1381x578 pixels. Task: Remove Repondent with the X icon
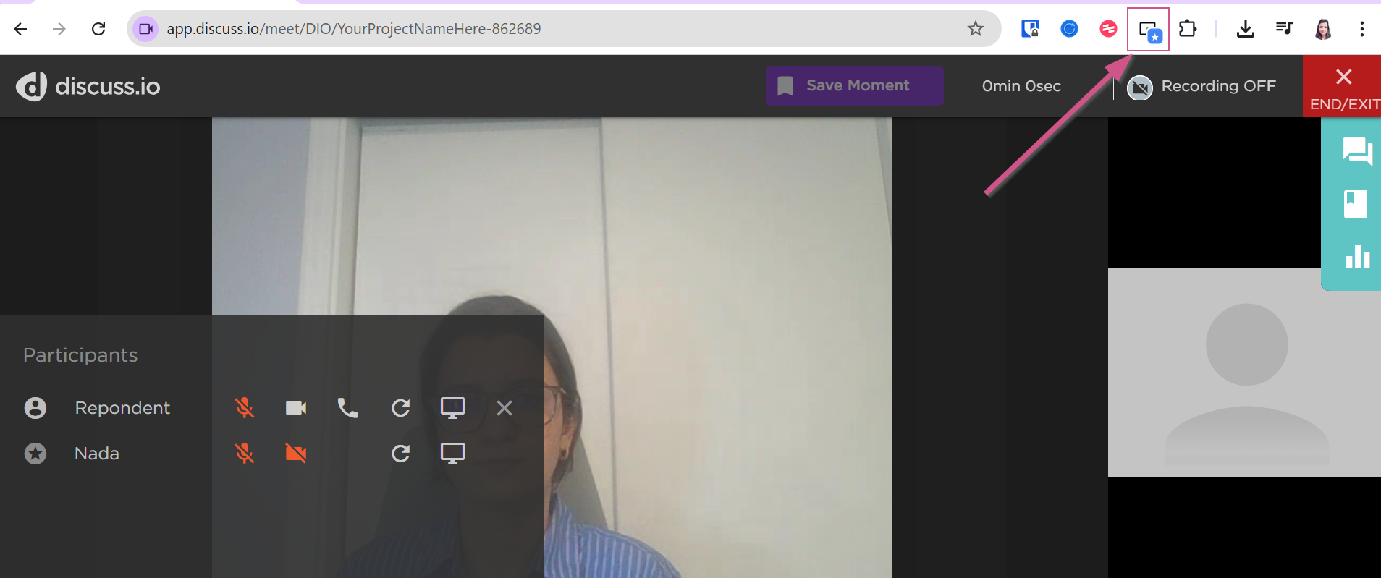(504, 408)
